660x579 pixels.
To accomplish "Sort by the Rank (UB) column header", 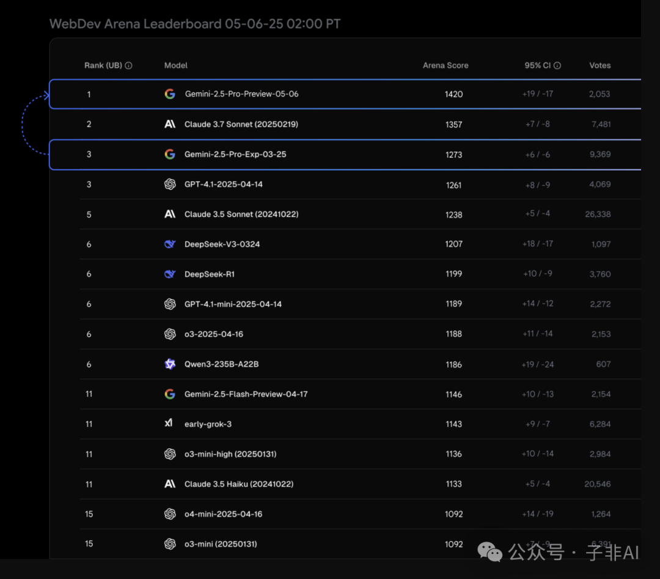I will [103, 65].
